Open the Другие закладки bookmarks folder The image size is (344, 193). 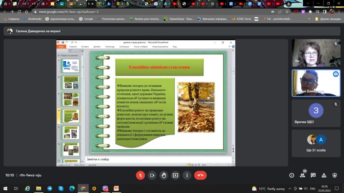[328, 19]
